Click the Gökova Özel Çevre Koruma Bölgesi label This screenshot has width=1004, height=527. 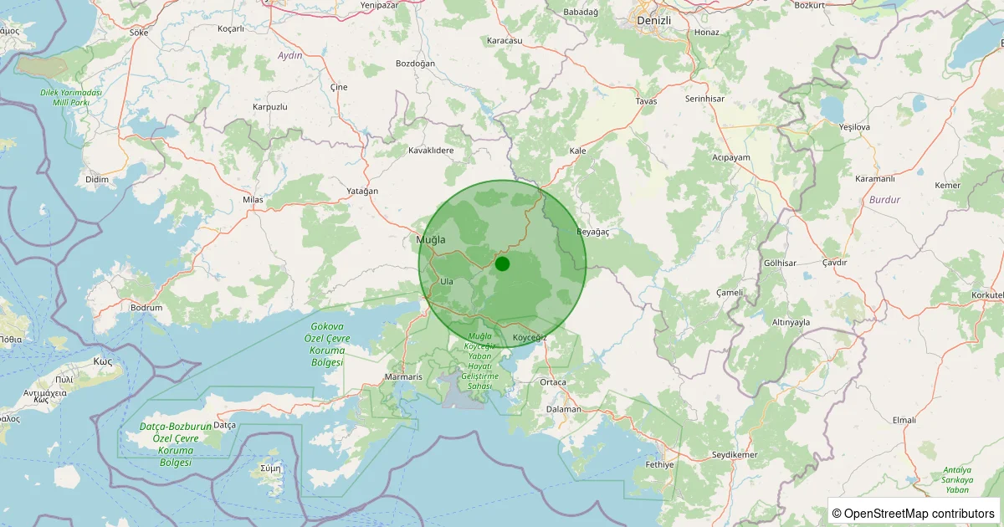click(x=327, y=344)
